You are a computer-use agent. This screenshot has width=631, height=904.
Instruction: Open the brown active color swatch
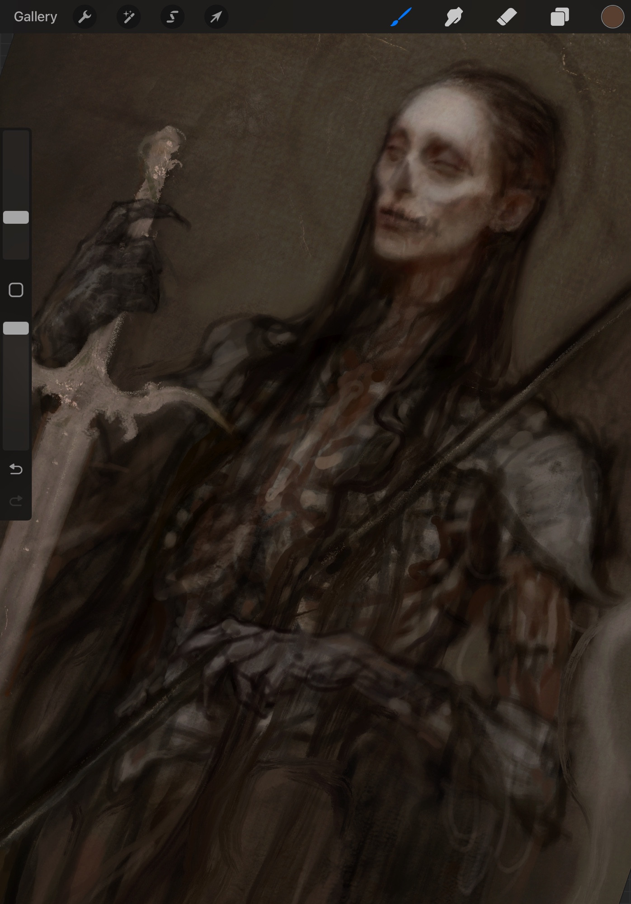[612, 17]
